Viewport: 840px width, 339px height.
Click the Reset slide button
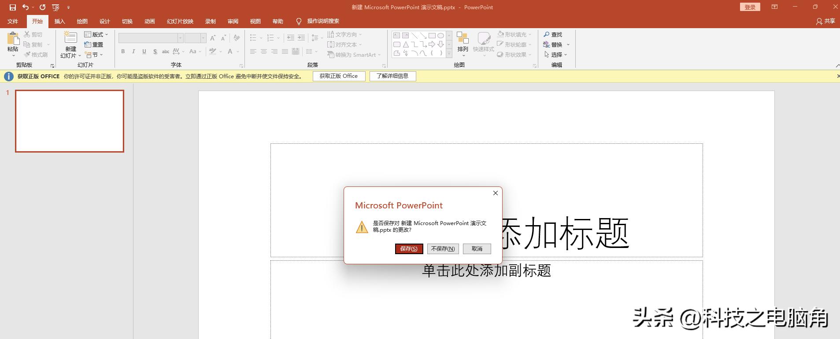click(x=93, y=44)
